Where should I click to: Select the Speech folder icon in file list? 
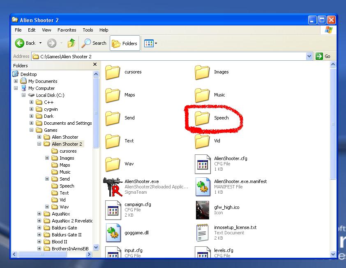click(202, 118)
